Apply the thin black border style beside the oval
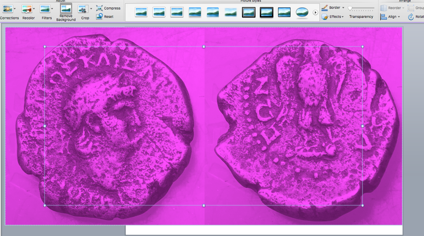Viewport: 424px width, 236px height. point(284,12)
